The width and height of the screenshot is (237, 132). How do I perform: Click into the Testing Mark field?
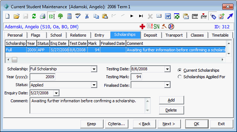pyautogui.click(x=136, y=77)
